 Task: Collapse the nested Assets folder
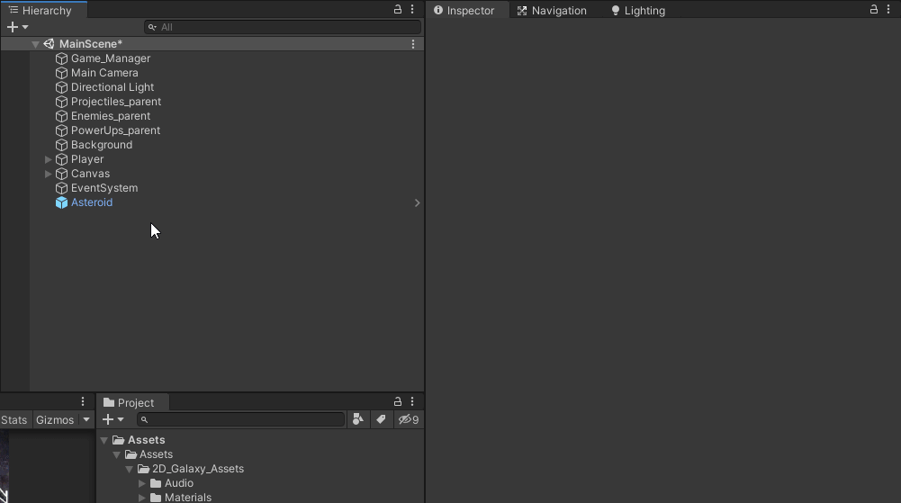click(x=117, y=454)
